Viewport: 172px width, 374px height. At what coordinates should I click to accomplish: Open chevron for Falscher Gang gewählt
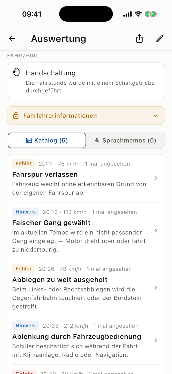click(156, 231)
